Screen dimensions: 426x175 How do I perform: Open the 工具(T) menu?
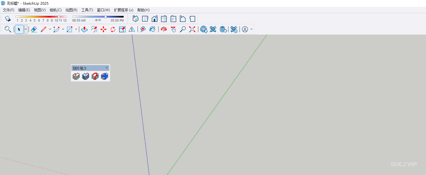(x=87, y=10)
